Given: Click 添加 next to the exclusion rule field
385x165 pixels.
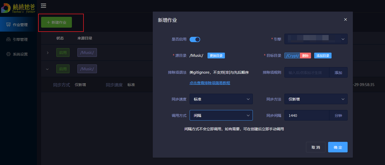Looking at the screenshot, I should pyautogui.click(x=338, y=73).
